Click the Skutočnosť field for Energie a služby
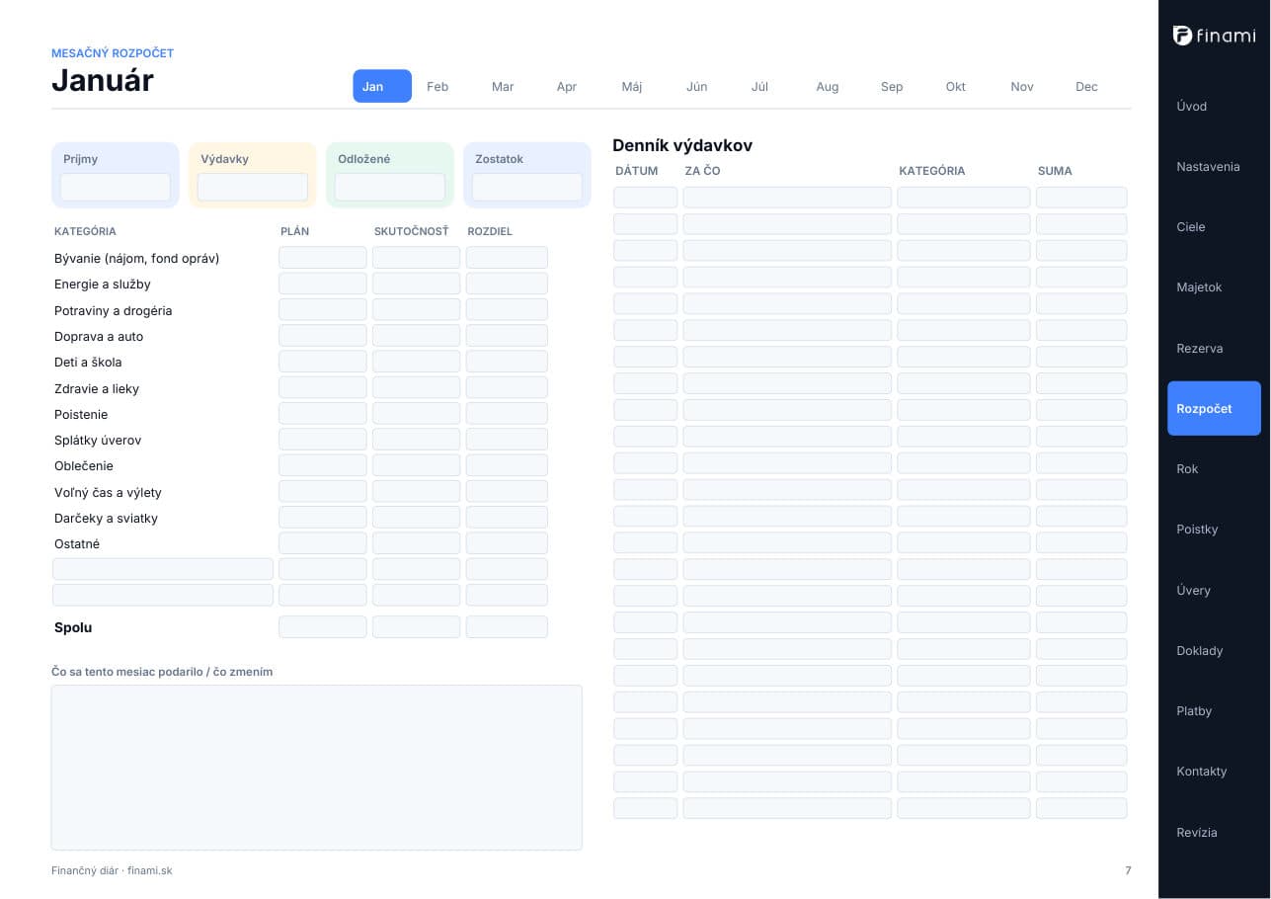Viewport: 1271px width, 899px height. tap(417, 284)
